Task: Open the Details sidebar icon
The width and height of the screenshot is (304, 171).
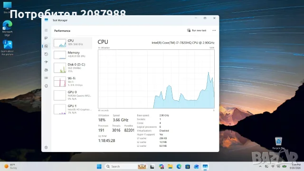Action: tap(46, 78)
